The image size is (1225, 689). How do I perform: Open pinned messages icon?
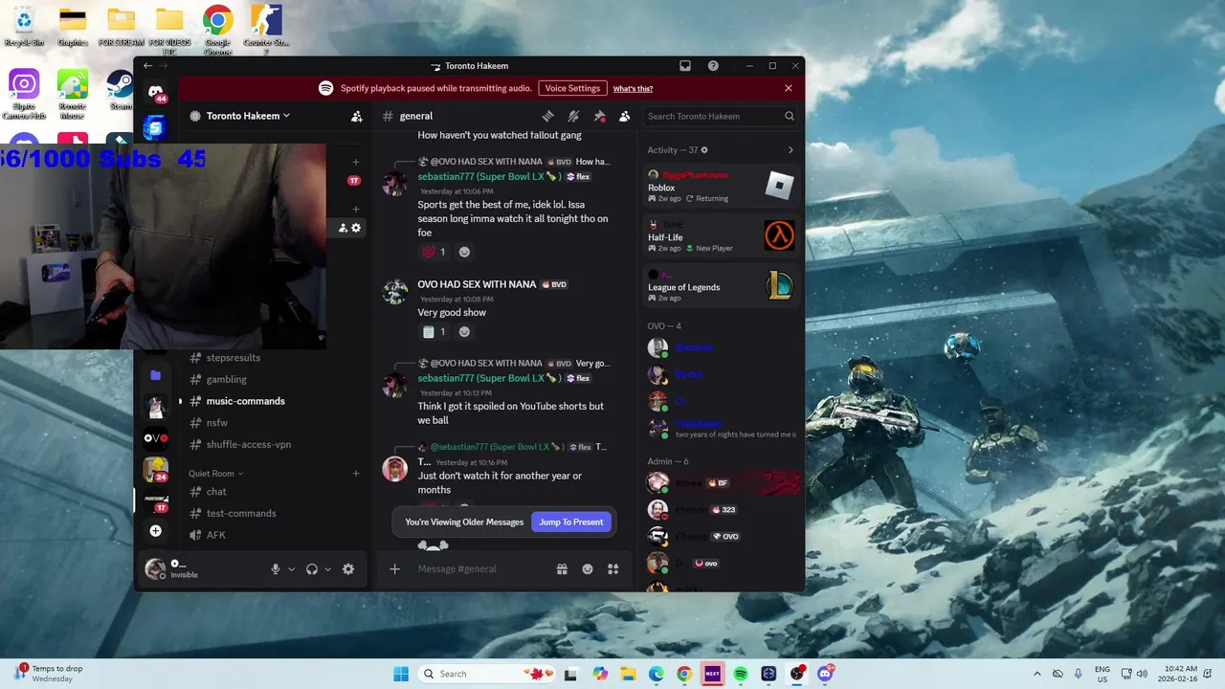click(599, 116)
